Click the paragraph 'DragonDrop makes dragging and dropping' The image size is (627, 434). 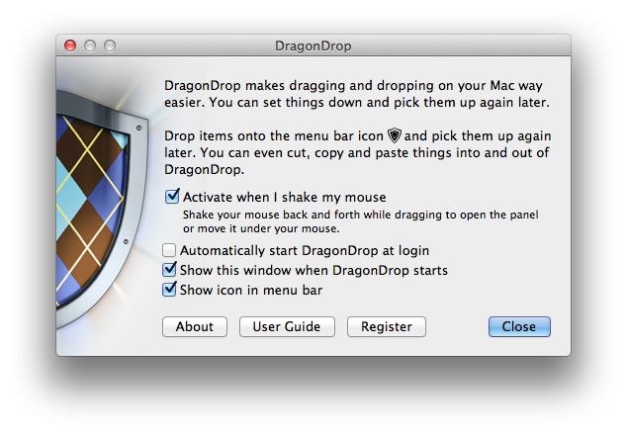click(357, 94)
